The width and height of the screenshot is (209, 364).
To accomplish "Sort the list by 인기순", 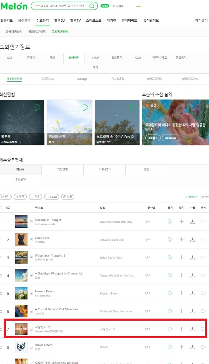I will point(205,197).
